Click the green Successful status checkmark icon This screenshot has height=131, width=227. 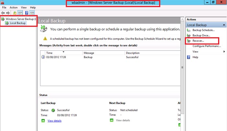[x=53, y=110]
